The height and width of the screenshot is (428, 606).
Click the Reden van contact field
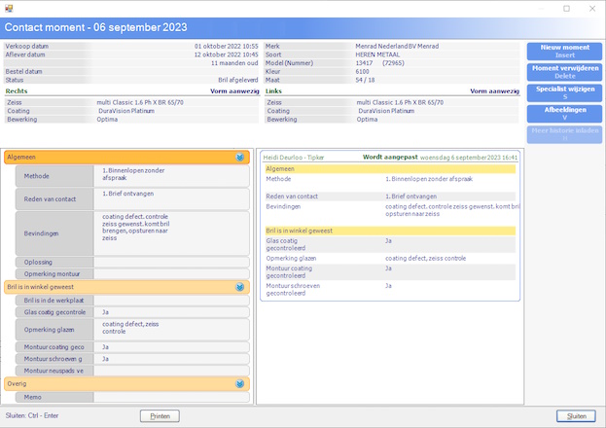click(170, 198)
